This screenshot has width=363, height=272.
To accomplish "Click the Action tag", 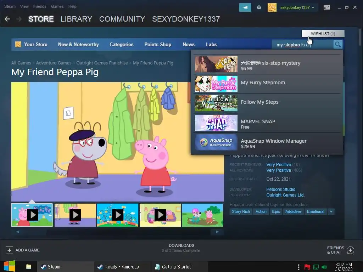I will click(261, 211).
